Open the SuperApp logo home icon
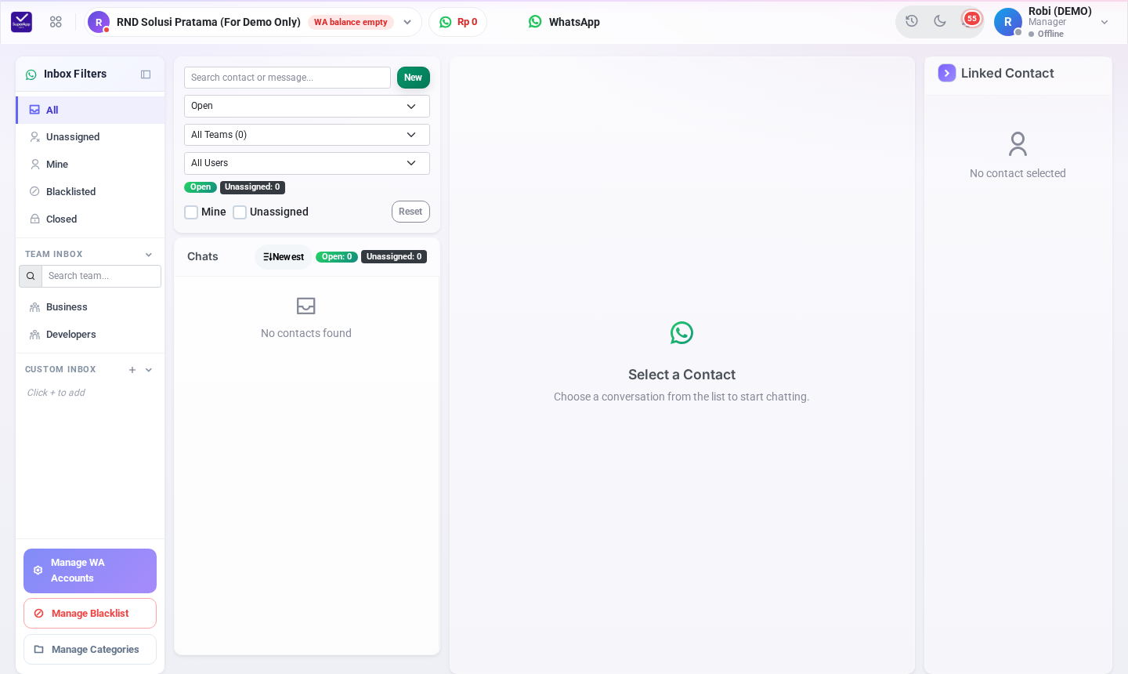This screenshot has height=674, width=1128. [21, 22]
